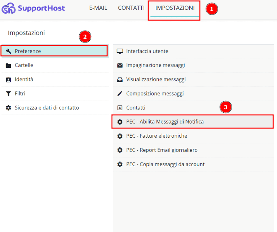Click the funnel icon beside Filtri
This screenshot has width=277, height=232.
[9, 94]
